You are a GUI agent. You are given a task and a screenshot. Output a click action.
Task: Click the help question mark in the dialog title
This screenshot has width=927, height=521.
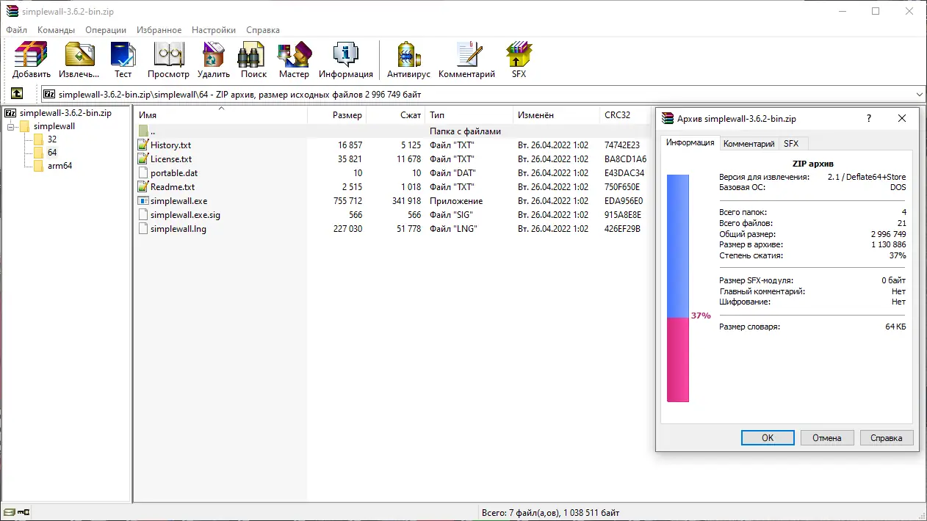coord(869,118)
